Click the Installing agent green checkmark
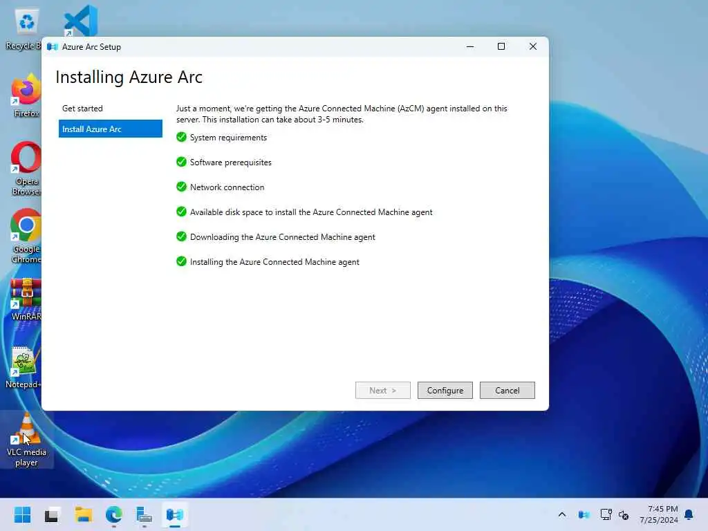The height and width of the screenshot is (531, 708). [182, 261]
